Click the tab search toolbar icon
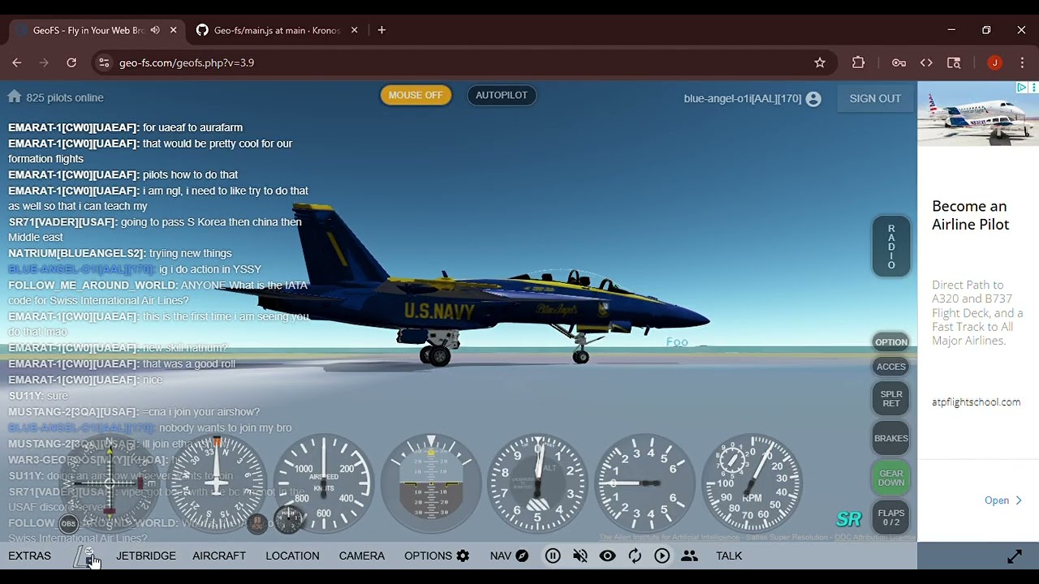The width and height of the screenshot is (1039, 584). point(954,62)
